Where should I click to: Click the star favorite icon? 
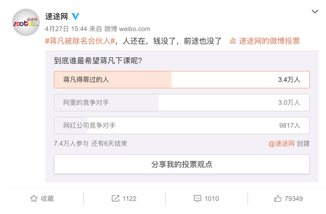[34, 198]
